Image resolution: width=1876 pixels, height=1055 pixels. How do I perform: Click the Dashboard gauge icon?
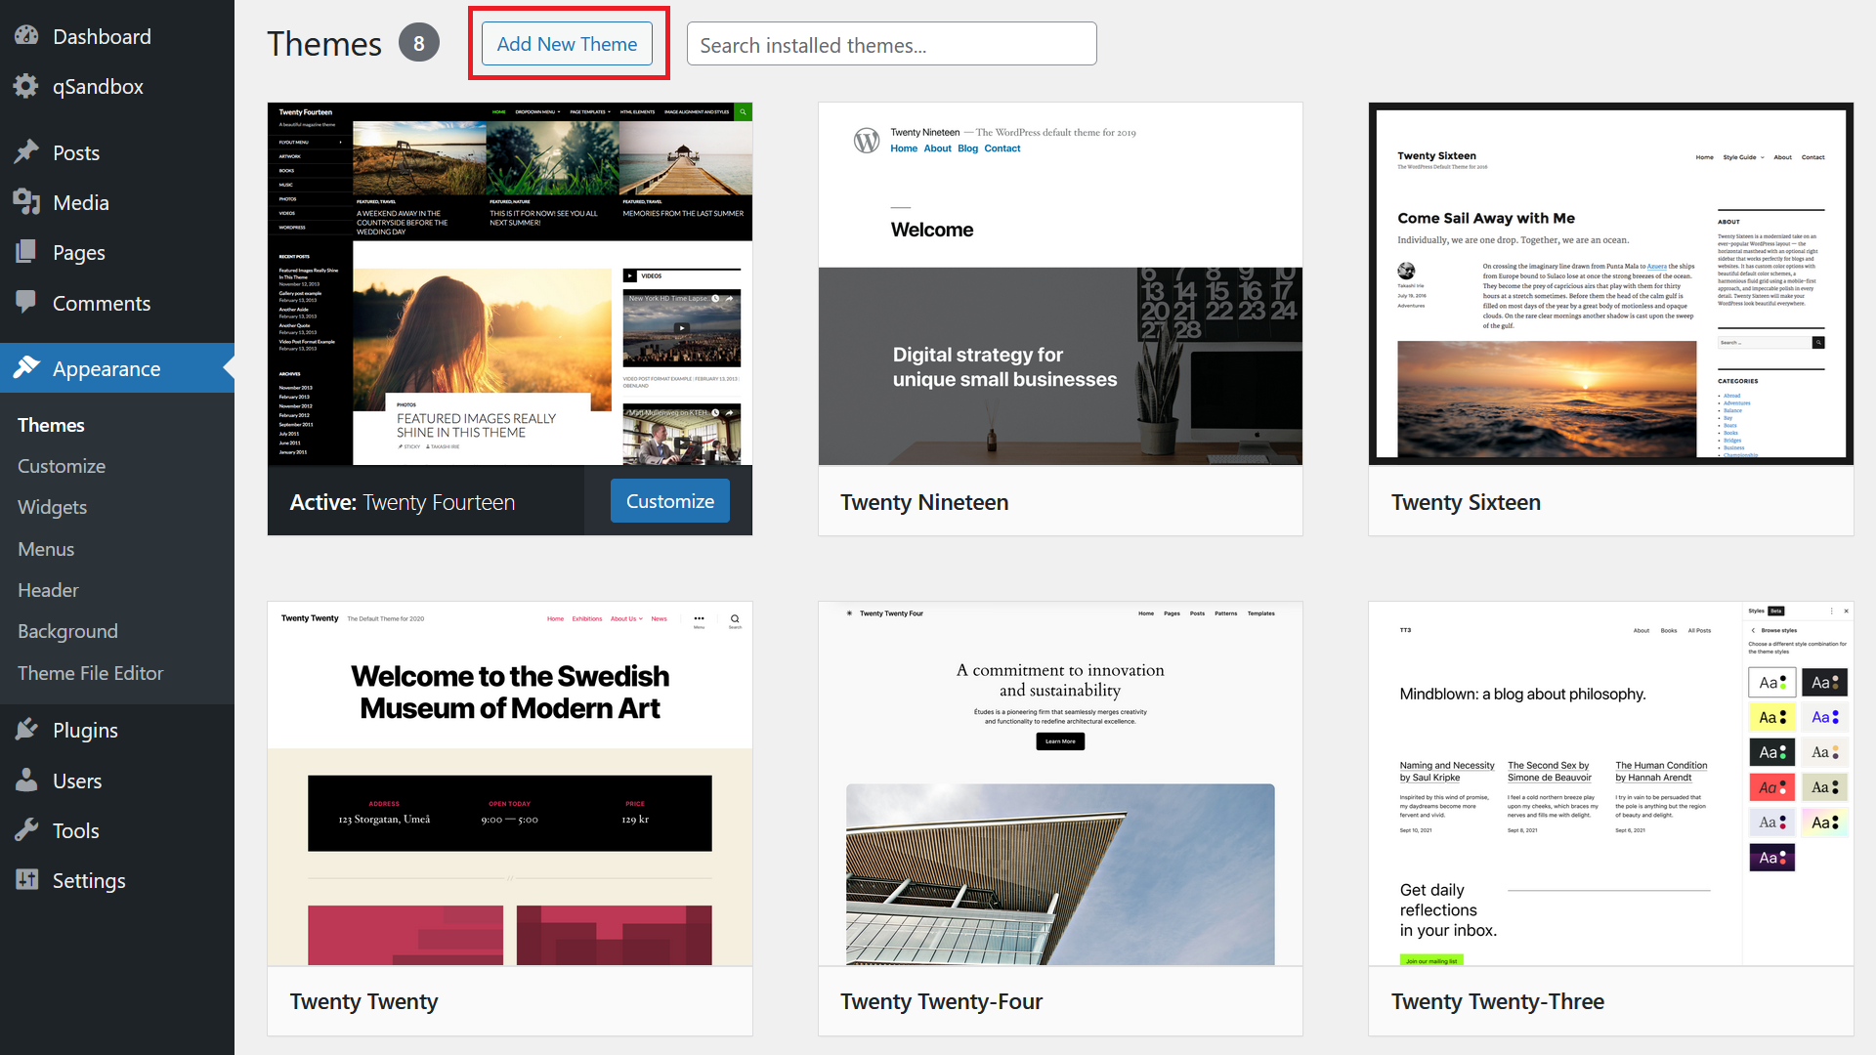pos(26,36)
